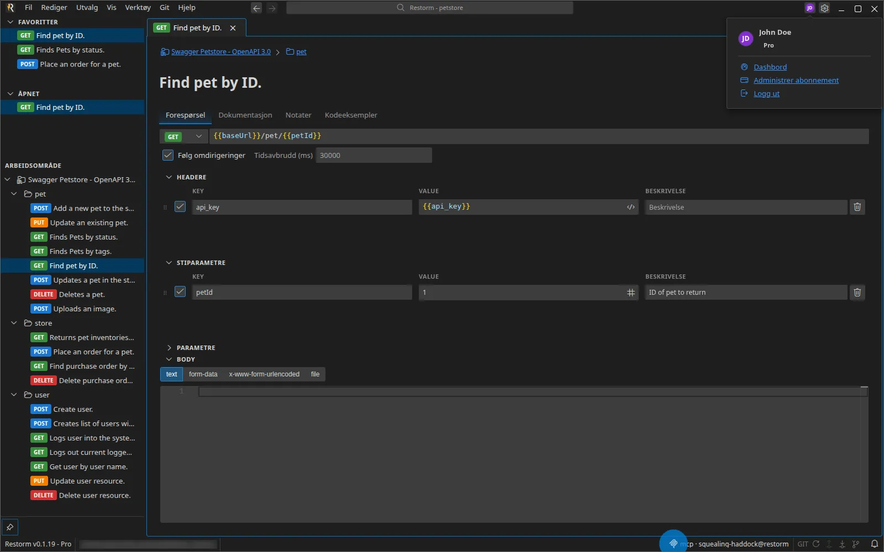
Task: Select the text body type
Action: coord(171,374)
